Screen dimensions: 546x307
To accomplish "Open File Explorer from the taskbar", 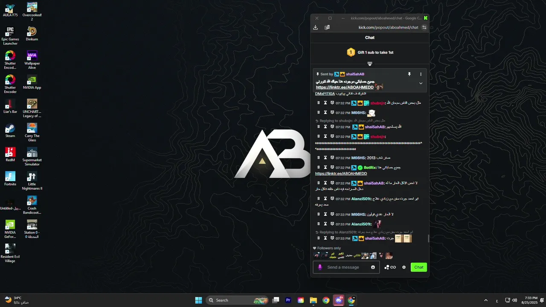I will click(313, 300).
